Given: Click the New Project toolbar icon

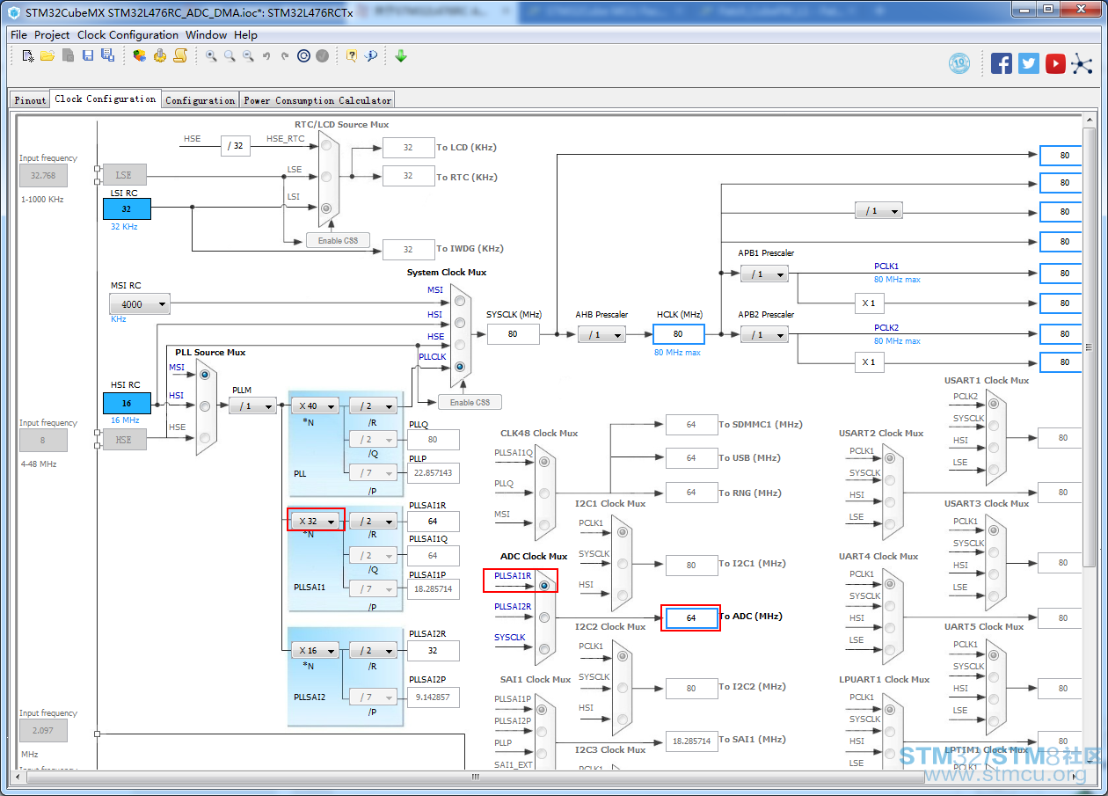Looking at the screenshot, I should coord(28,55).
